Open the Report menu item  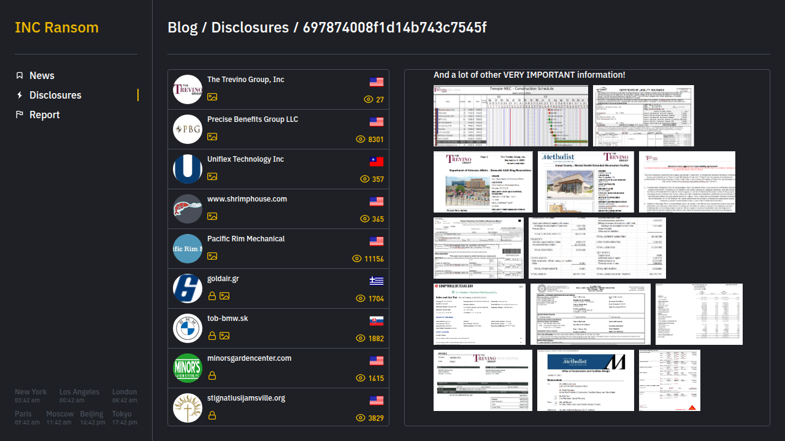[x=44, y=115]
